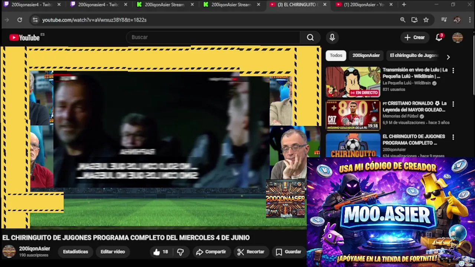Start voice search with microphone icon
The height and width of the screenshot is (267, 475).
pyautogui.click(x=332, y=37)
